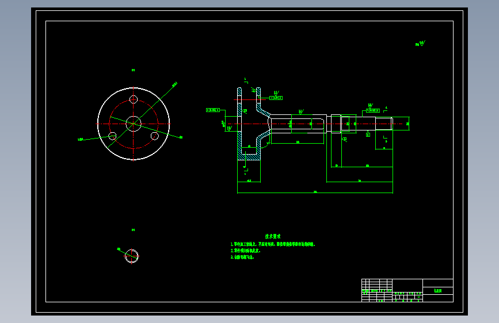Viewport: 499px width, 323px height.
Task: Select the 技术要求 heading text
Action: click(x=273, y=237)
